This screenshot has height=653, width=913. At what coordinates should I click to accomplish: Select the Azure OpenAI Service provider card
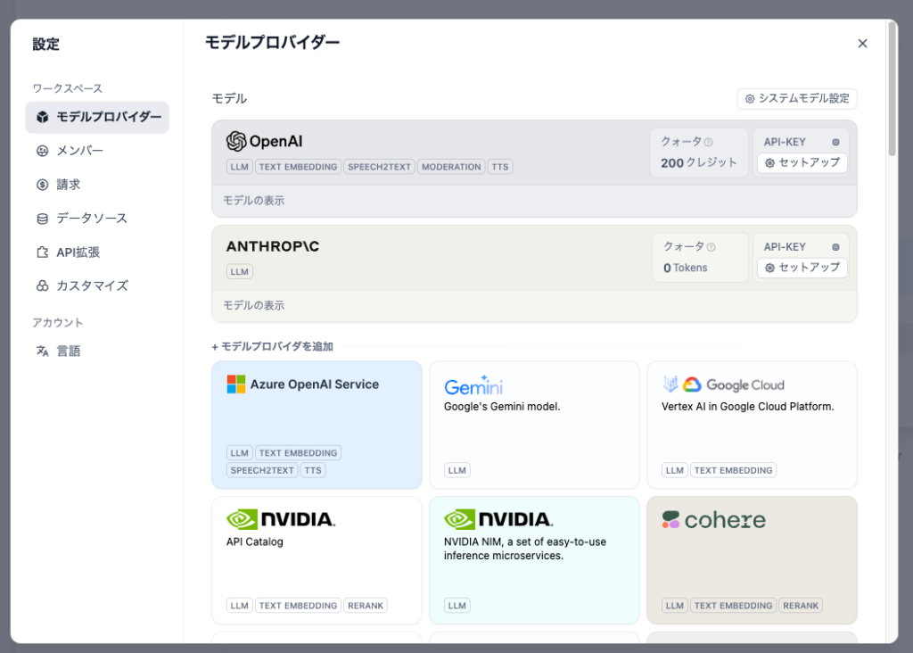(x=317, y=425)
